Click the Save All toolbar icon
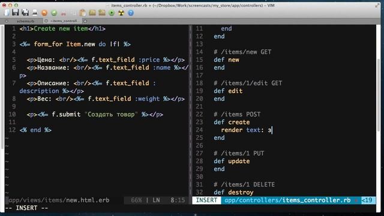Image resolution: width=384 pixels, height=216 pixels. [x=25, y=13]
